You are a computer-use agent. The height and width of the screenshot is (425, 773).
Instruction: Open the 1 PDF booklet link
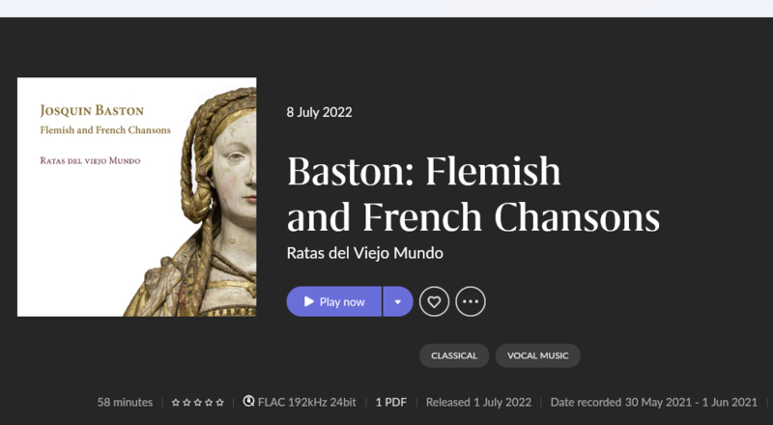click(x=391, y=402)
